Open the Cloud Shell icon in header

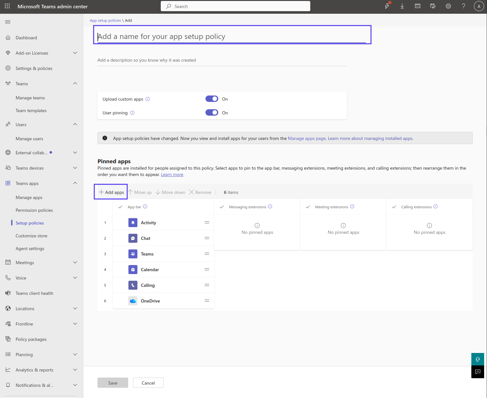[418, 6]
